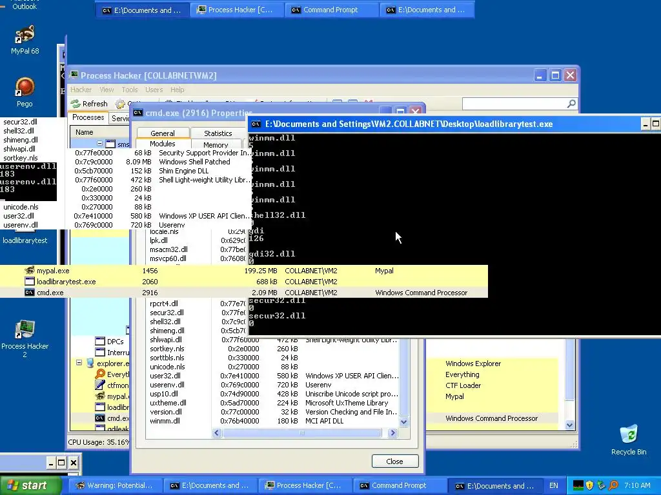Open the General tab in cmd.exe Properties

point(162,133)
